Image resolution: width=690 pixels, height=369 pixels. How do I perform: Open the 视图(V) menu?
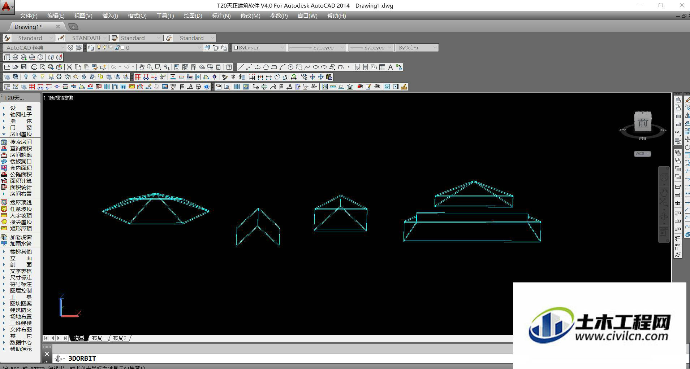point(83,16)
